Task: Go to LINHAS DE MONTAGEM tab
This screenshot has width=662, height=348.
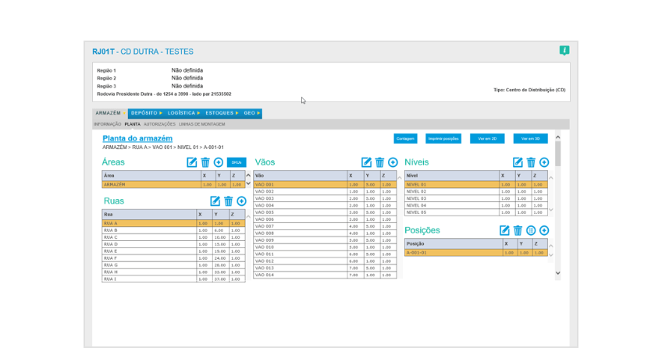Action: point(201,124)
